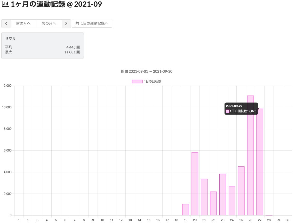This screenshot has width=296, height=224.
Task: Click the 2021-09-27 tooltip box
Action: [x=241, y=109]
